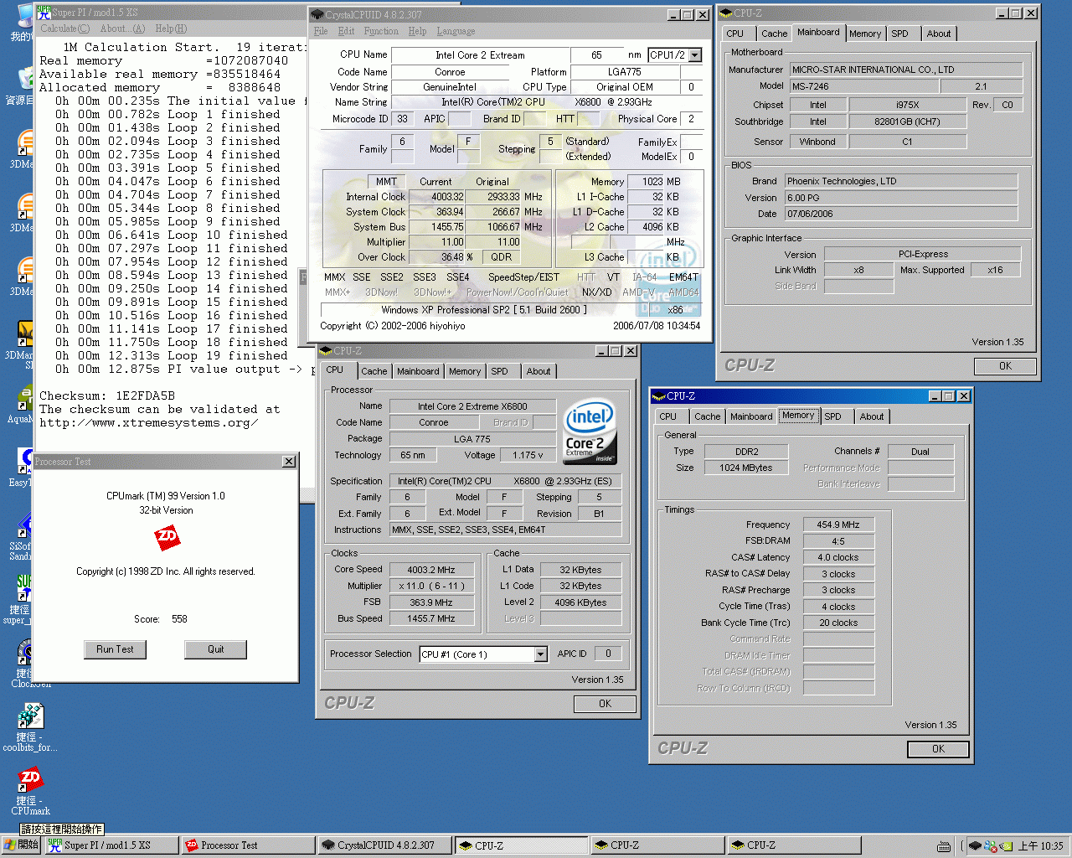Open File menu in CrystalCPUID
The image size is (1072, 858).
[321, 31]
